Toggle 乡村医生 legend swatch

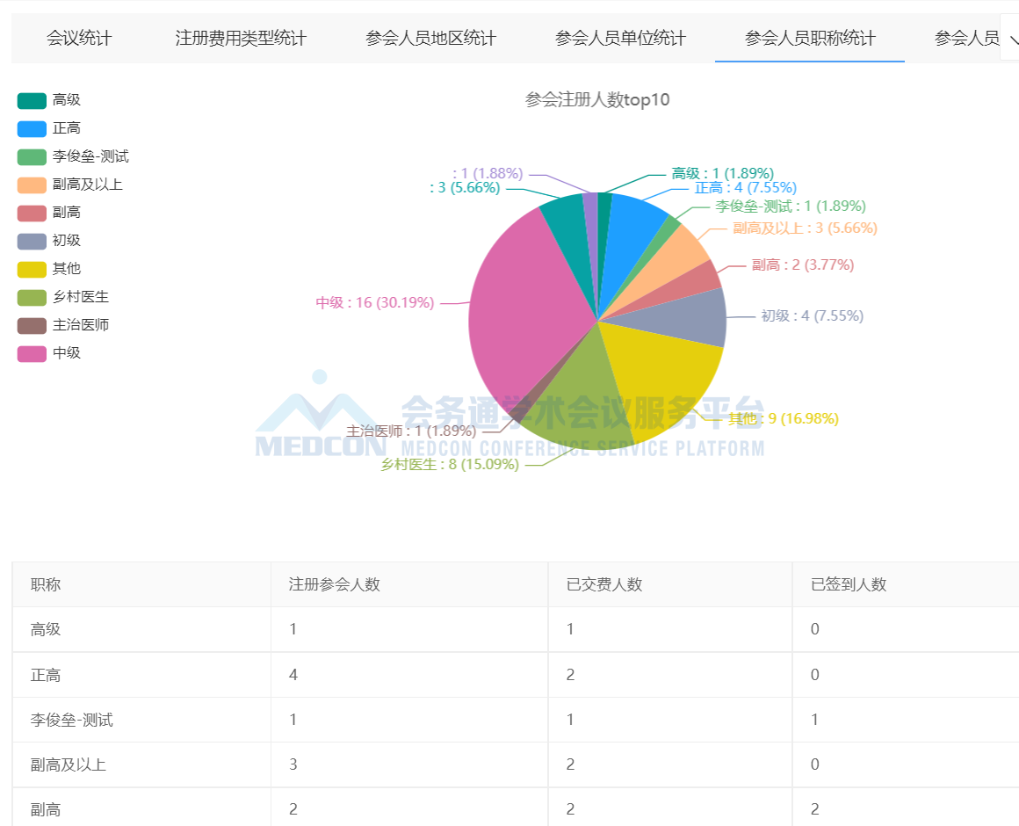tap(32, 298)
